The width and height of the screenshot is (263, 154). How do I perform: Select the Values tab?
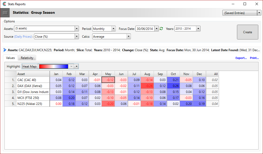(x=10, y=58)
